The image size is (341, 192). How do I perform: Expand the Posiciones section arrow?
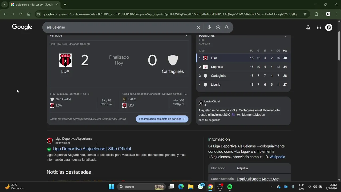[286, 36]
